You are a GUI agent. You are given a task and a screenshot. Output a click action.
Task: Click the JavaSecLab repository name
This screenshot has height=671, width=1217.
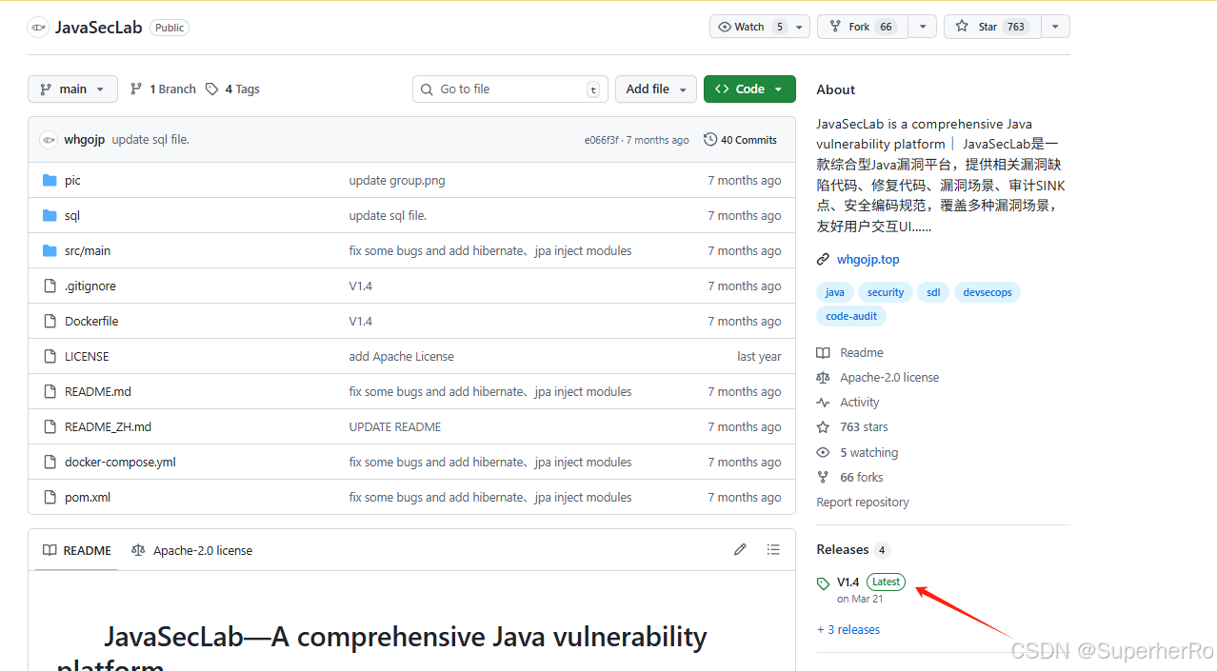point(98,28)
